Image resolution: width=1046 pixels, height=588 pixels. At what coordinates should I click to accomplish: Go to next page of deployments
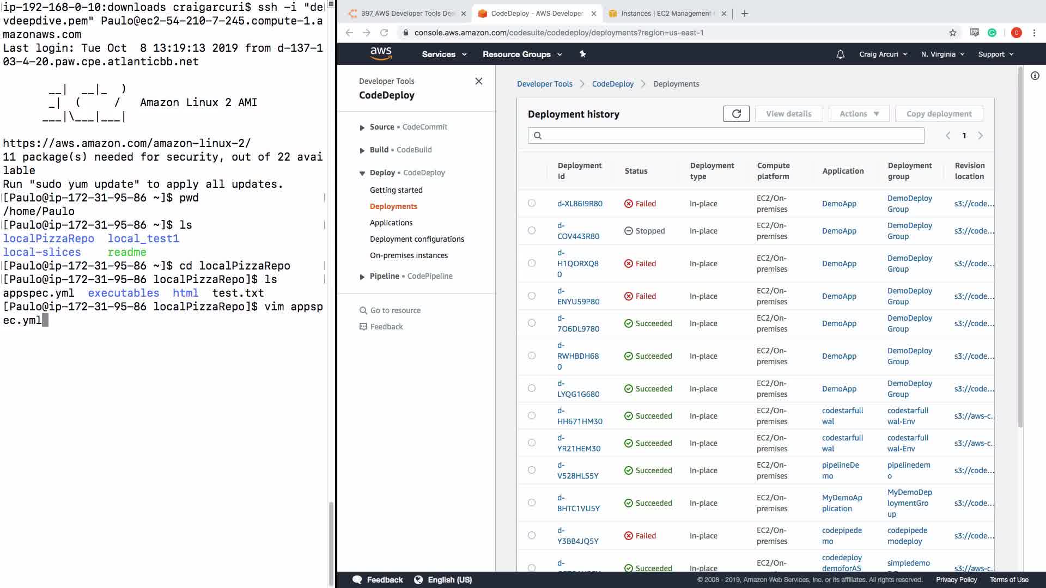click(980, 136)
